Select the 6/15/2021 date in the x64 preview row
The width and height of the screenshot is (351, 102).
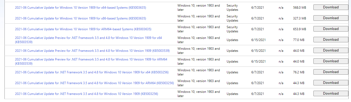coord(258,40)
